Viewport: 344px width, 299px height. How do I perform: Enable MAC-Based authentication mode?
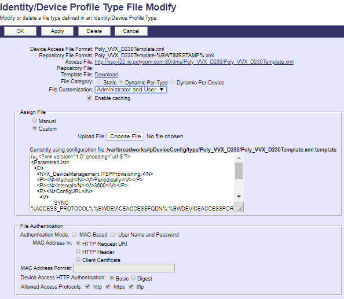pos(74,235)
